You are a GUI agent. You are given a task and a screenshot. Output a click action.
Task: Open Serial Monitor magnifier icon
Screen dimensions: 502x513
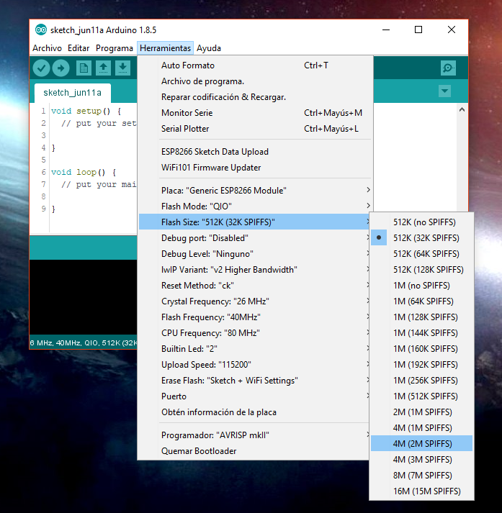[x=448, y=68]
